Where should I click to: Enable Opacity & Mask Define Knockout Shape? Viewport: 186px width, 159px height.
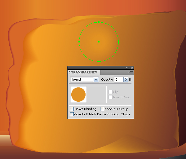point(72,114)
